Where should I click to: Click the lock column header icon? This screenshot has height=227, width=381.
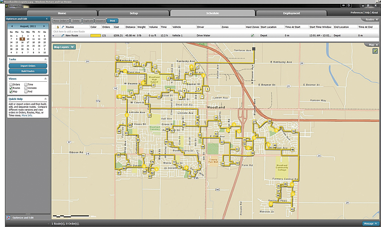point(58,27)
